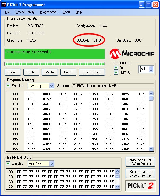Click program memory cell 018A
The image size is (160, 196).
click(x=63, y=94)
